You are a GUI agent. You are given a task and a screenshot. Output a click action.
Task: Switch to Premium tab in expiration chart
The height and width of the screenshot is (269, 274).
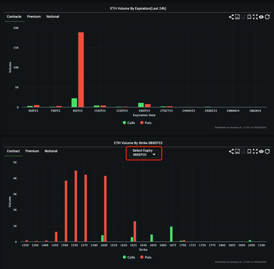pyautogui.click(x=34, y=17)
